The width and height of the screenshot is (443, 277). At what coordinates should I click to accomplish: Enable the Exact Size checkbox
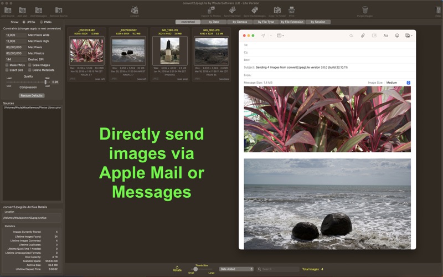tap(7, 70)
